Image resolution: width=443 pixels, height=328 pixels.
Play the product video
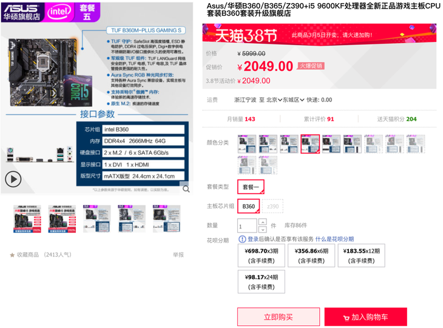click(13, 179)
